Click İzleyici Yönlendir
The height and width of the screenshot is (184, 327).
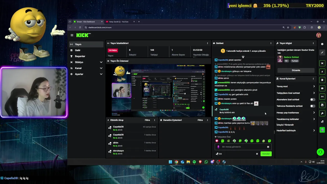coord(285,125)
